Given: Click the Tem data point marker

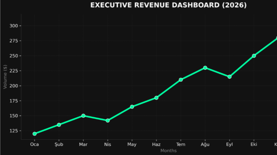Looking at the screenshot, I should [181, 80].
